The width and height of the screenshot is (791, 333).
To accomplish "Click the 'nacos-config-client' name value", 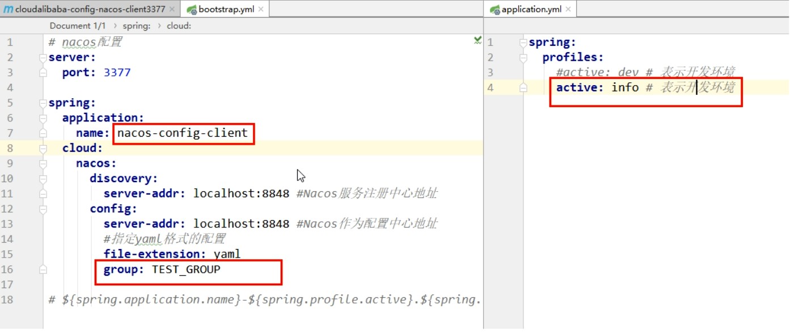I will (x=183, y=133).
